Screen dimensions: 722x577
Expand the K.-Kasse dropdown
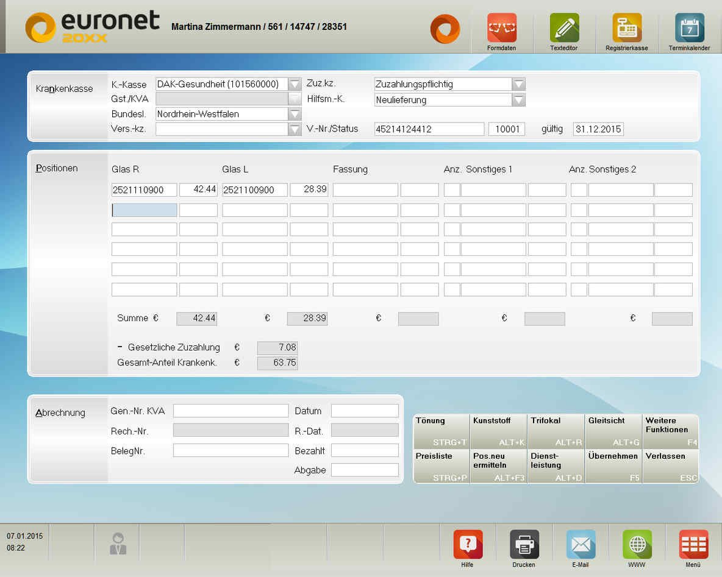[x=295, y=84]
